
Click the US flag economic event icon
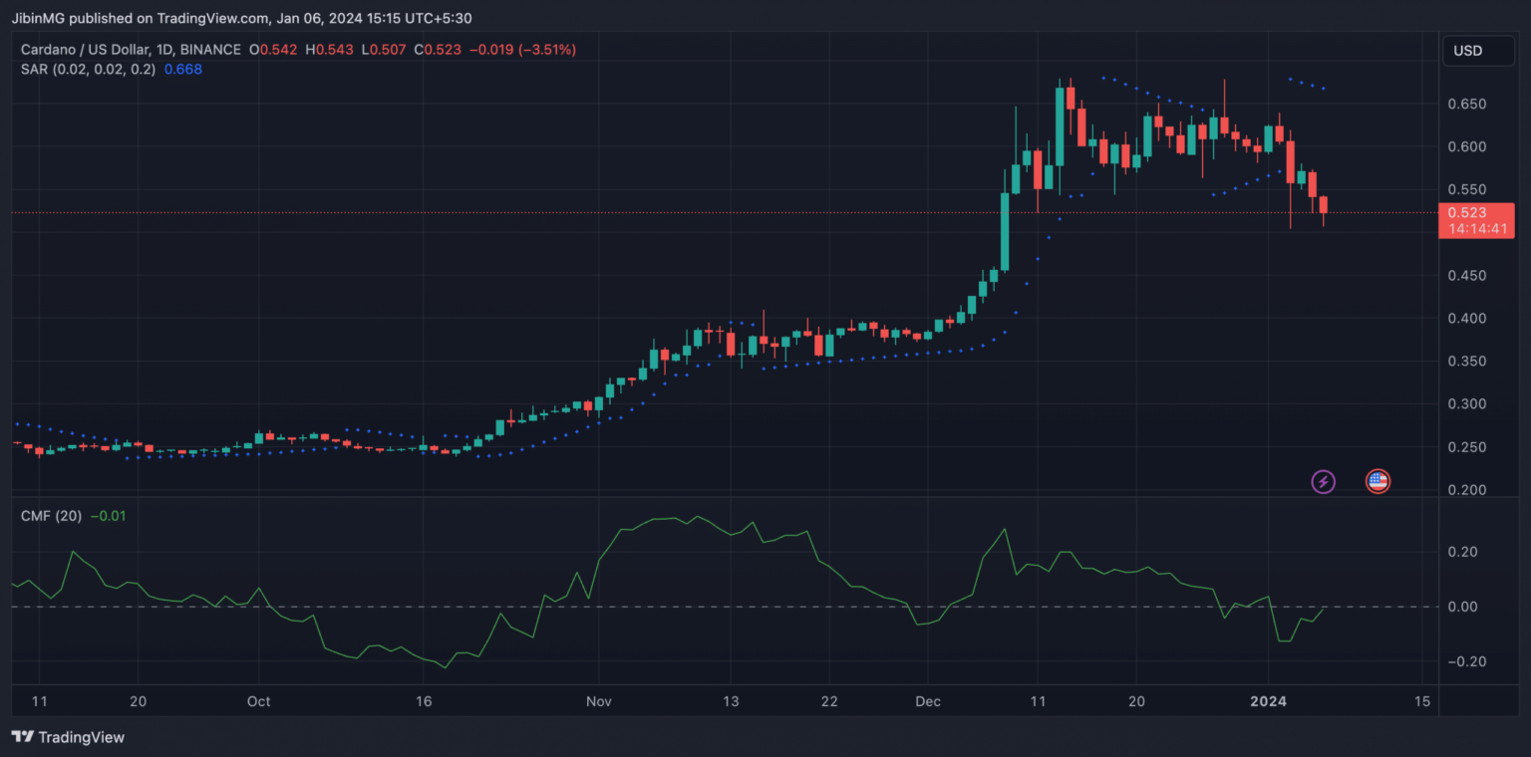point(1378,482)
